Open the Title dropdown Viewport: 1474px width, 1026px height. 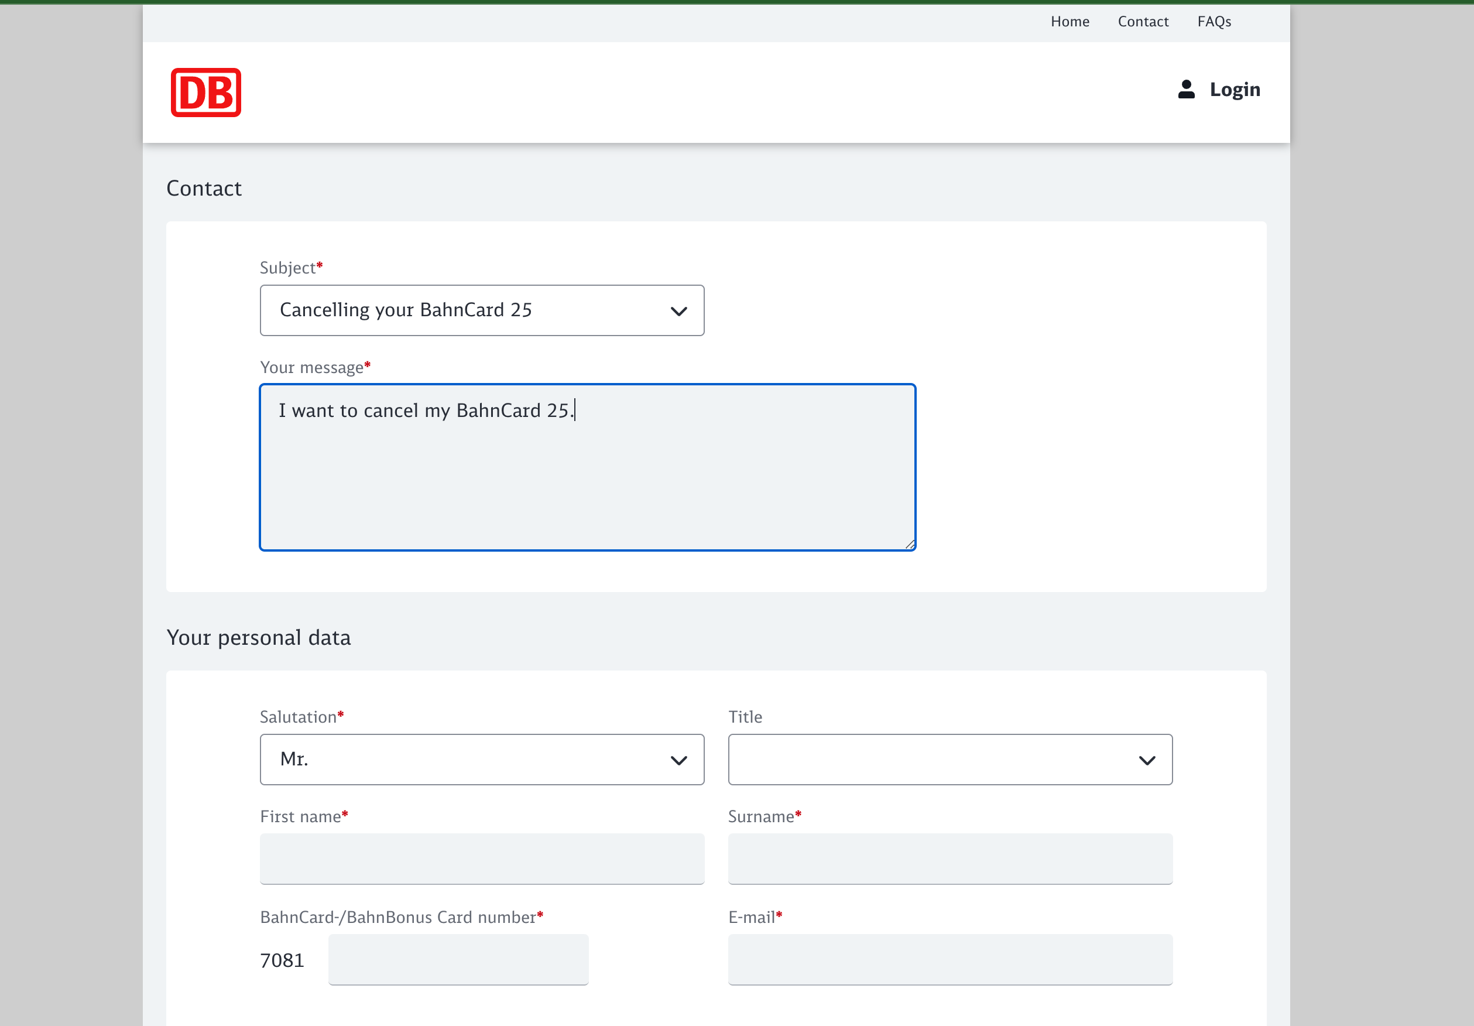[x=950, y=760]
